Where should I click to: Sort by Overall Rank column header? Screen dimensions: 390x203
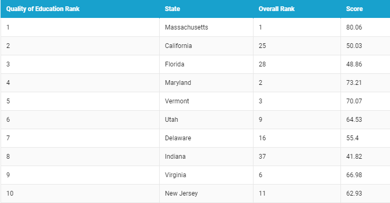pyautogui.click(x=277, y=9)
